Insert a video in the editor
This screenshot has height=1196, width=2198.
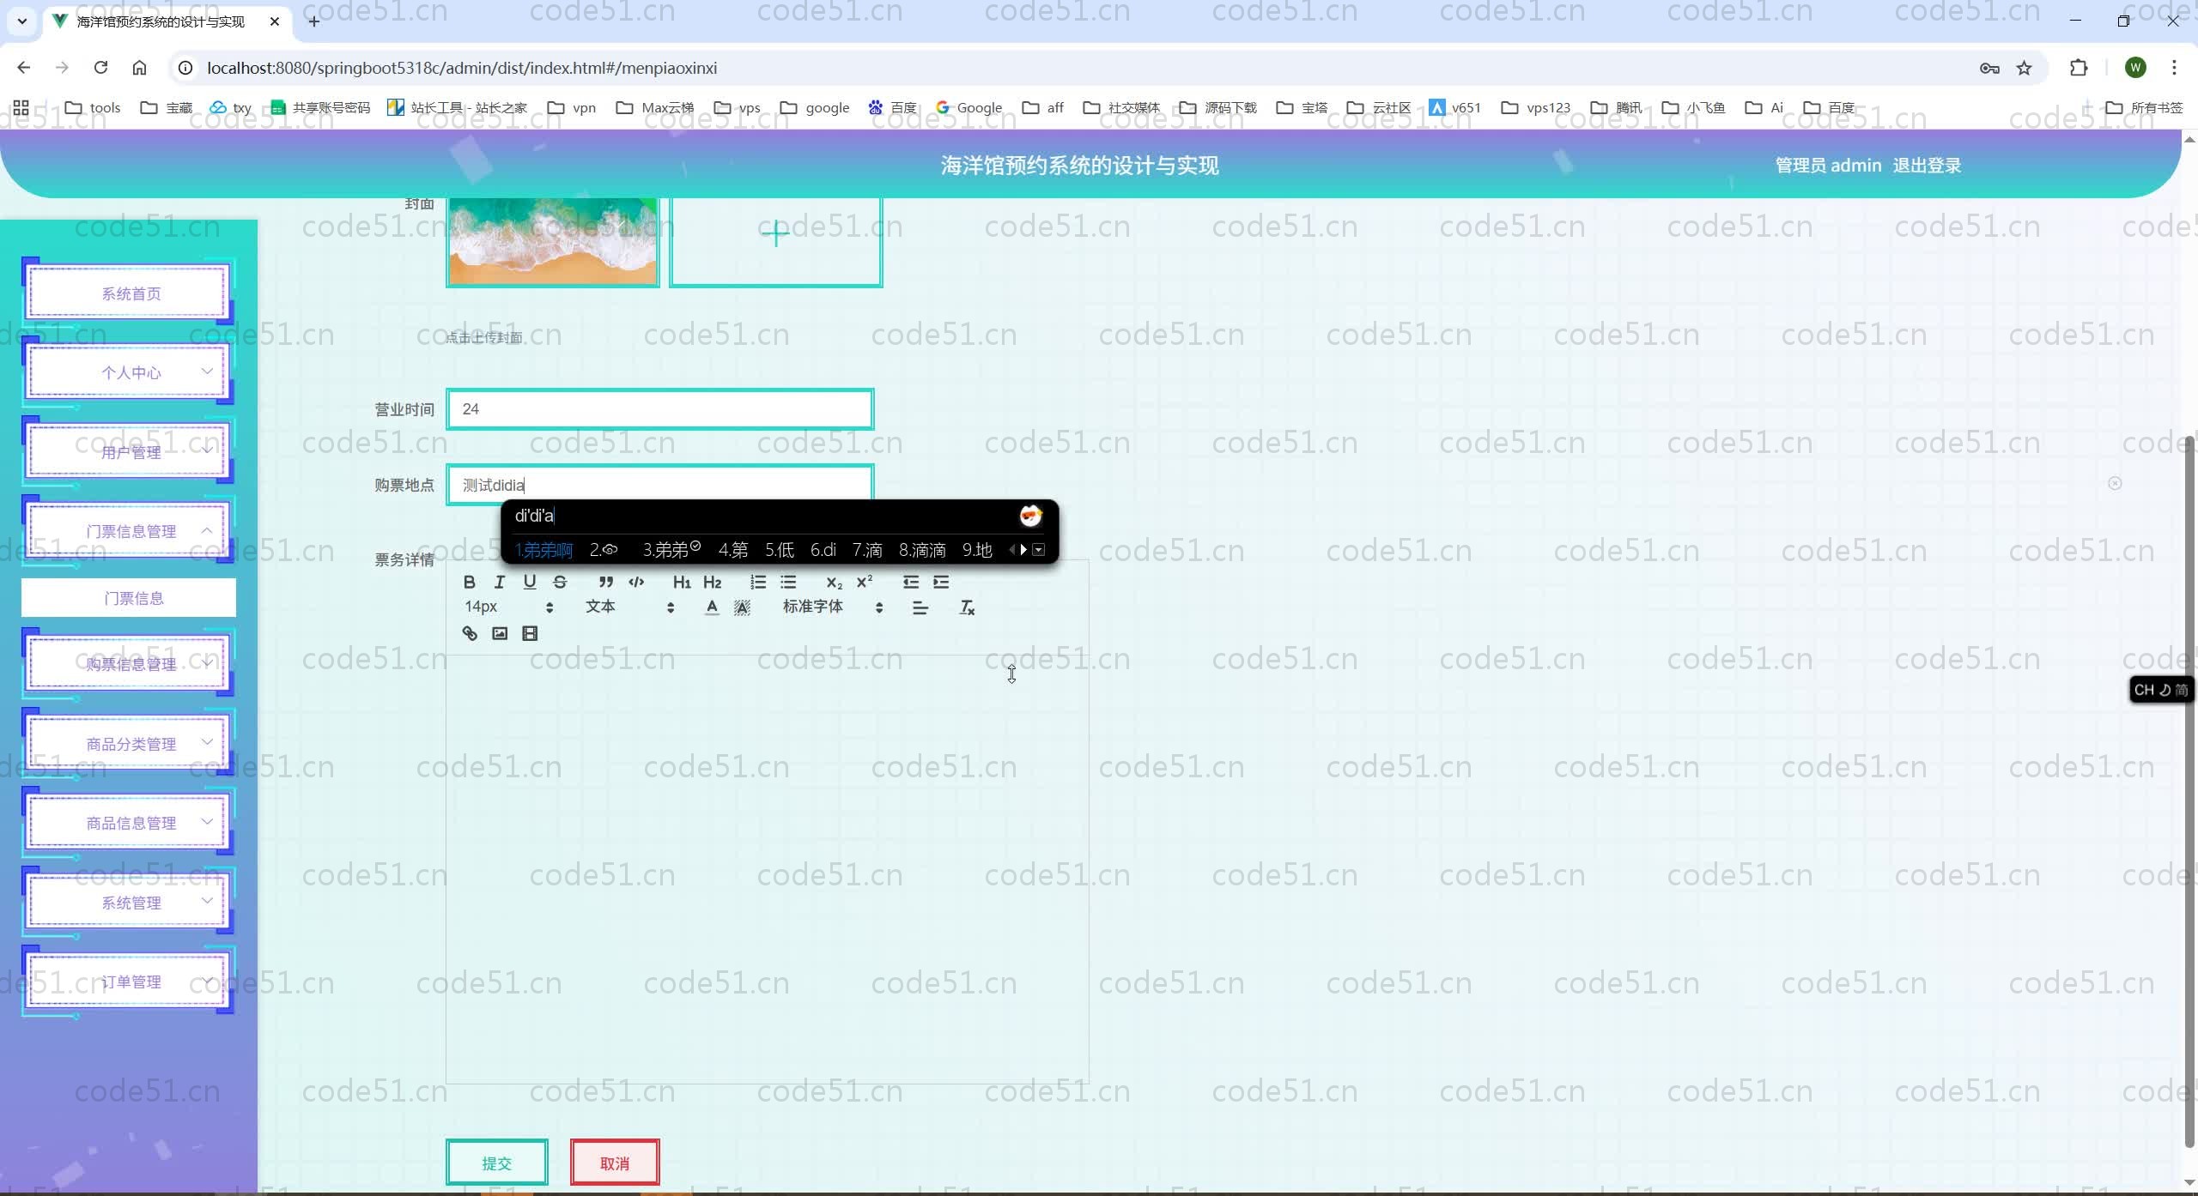pos(530,633)
